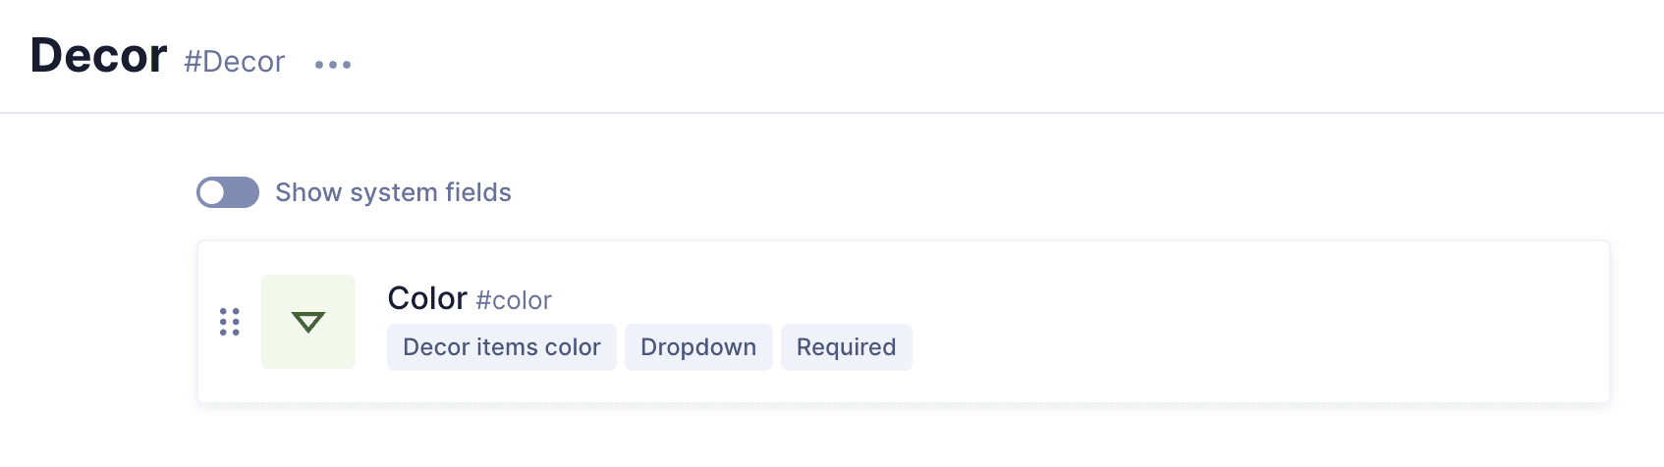The height and width of the screenshot is (467, 1664).
Task: Click the Required validation tag
Action: click(x=846, y=347)
